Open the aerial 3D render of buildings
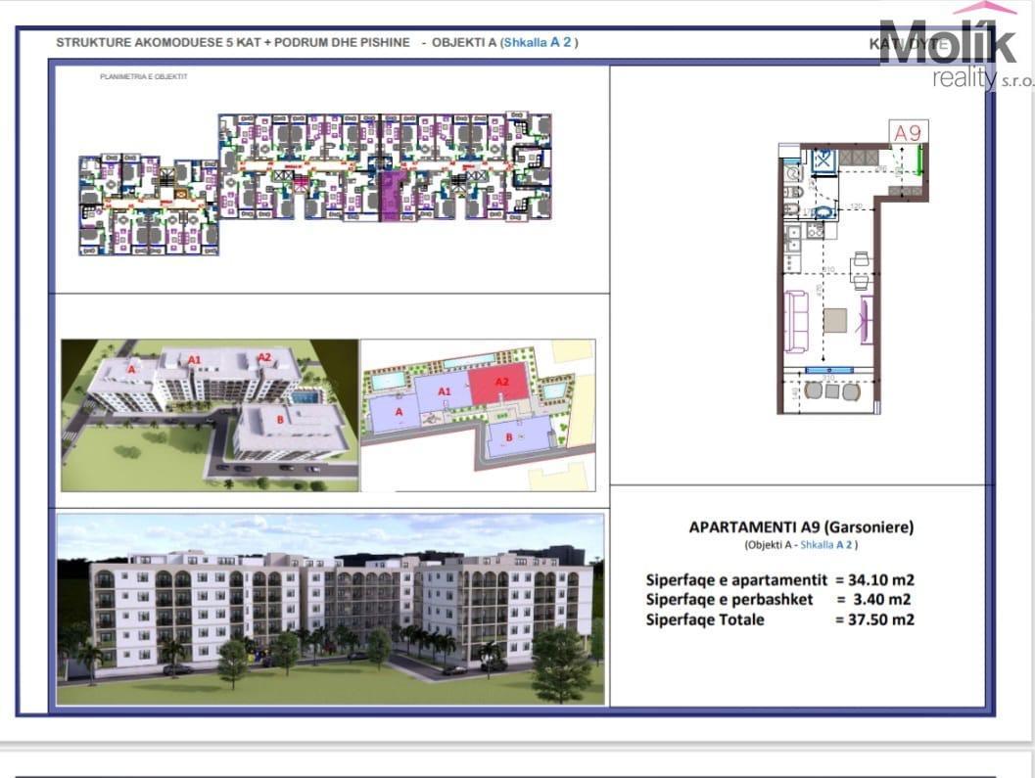Viewport: 1035px width, 778px height. point(210,414)
